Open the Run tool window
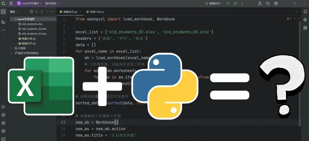 3,107
